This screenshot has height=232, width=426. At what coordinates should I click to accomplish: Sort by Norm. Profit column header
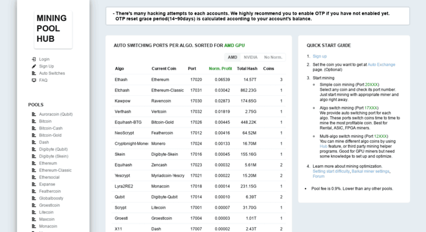[220, 69]
